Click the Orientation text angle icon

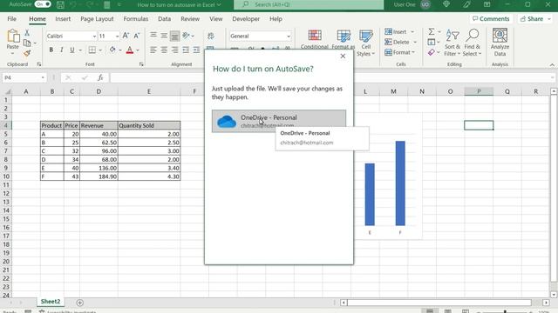click(x=186, y=36)
